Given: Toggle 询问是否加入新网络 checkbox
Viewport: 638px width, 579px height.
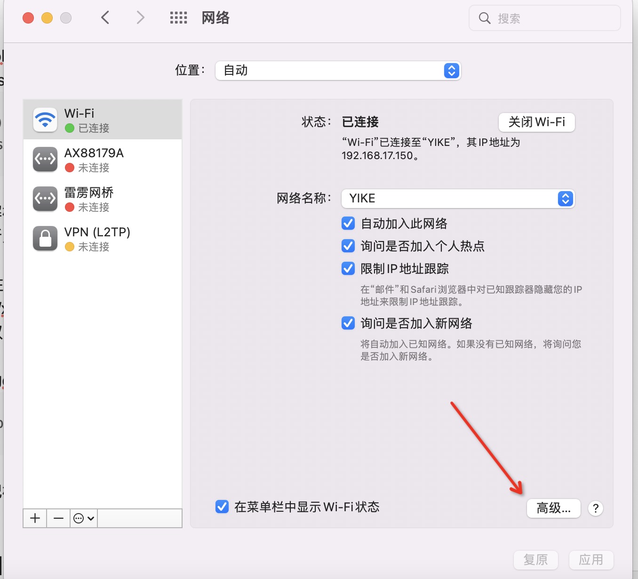Looking at the screenshot, I should (348, 323).
